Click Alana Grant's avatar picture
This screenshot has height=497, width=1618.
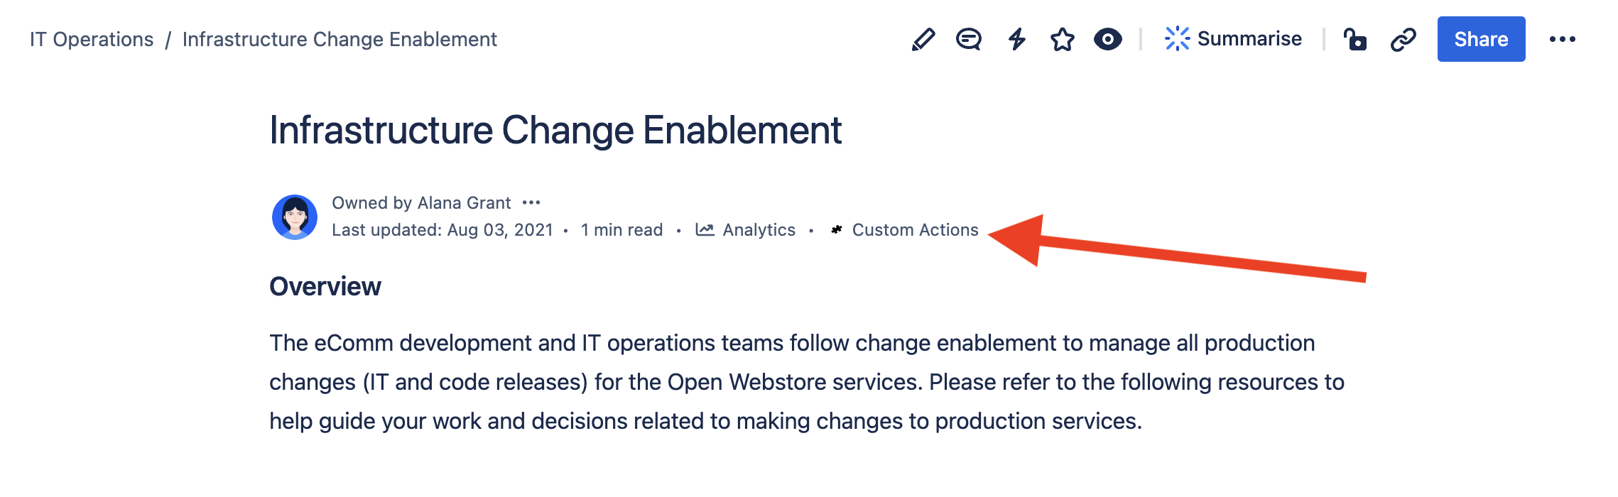click(295, 217)
